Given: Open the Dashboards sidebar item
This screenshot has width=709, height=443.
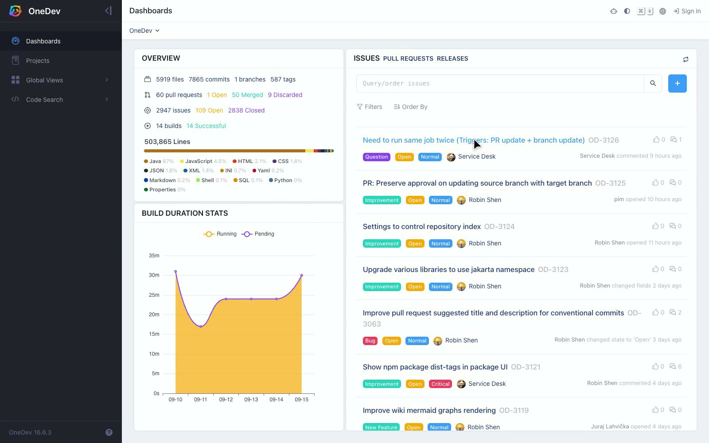Looking at the screenshot, I should (x=61, y=41).
